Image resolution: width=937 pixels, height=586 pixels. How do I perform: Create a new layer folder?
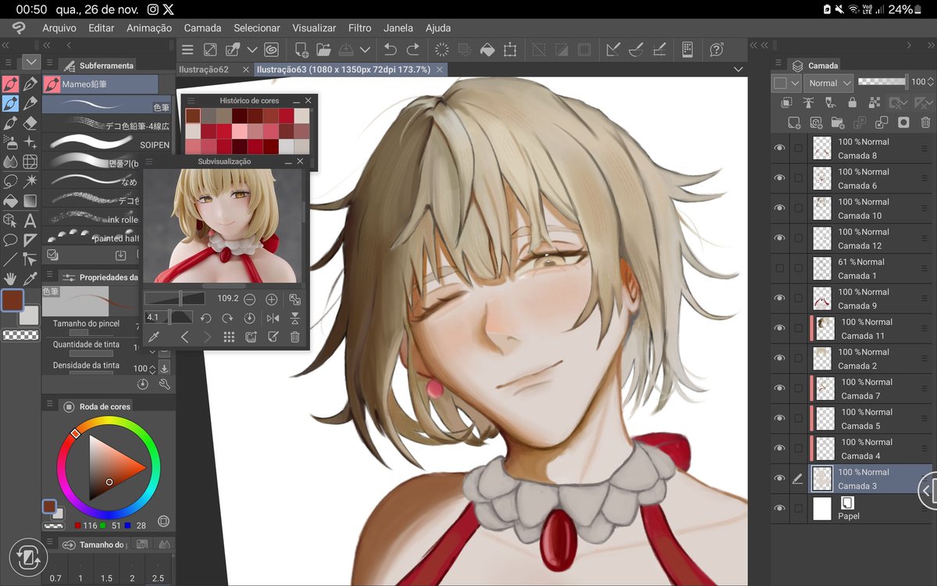(x=836, y=123)
